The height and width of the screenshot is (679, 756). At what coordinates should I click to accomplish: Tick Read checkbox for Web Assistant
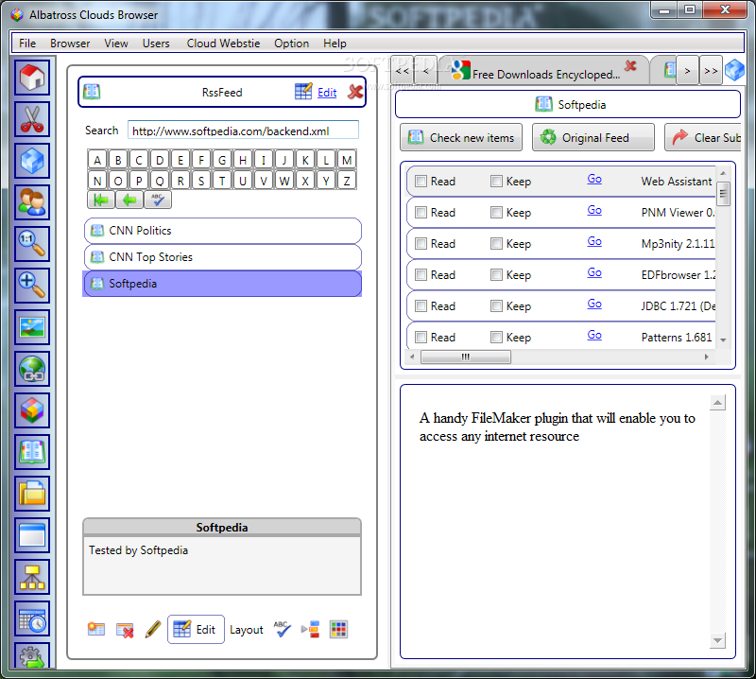(421, 181)
